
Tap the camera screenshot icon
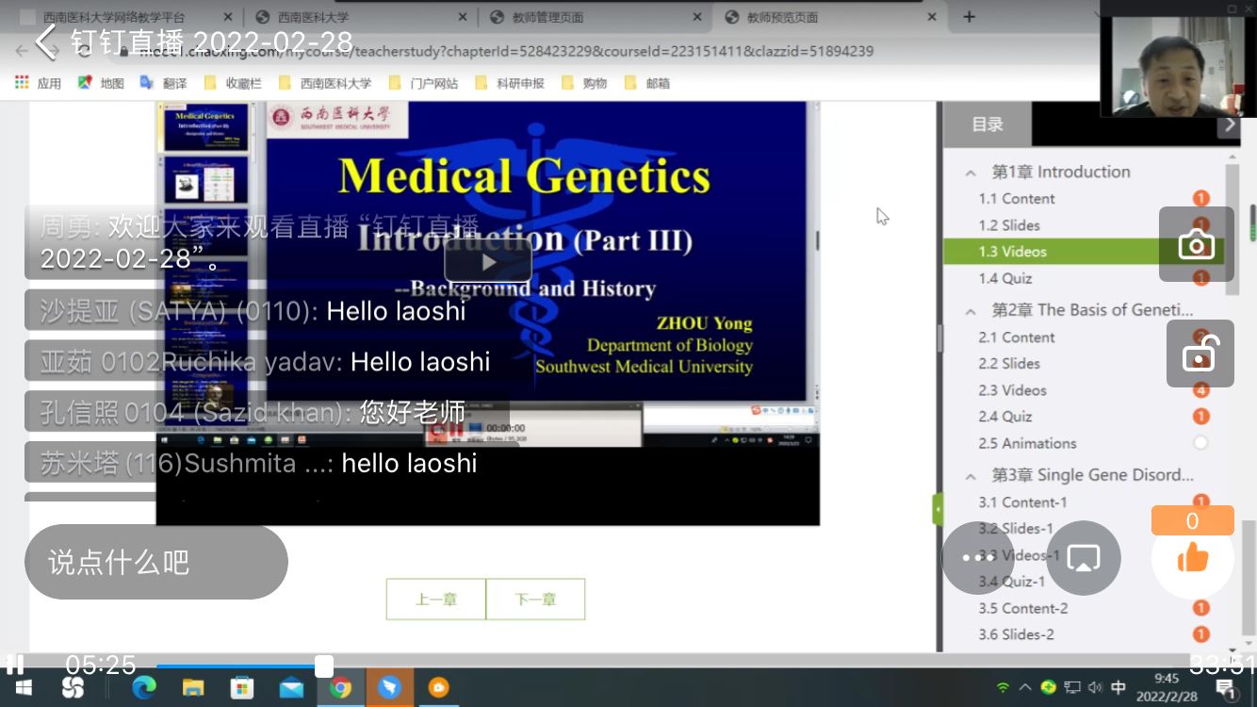(x=1196, y=244)
